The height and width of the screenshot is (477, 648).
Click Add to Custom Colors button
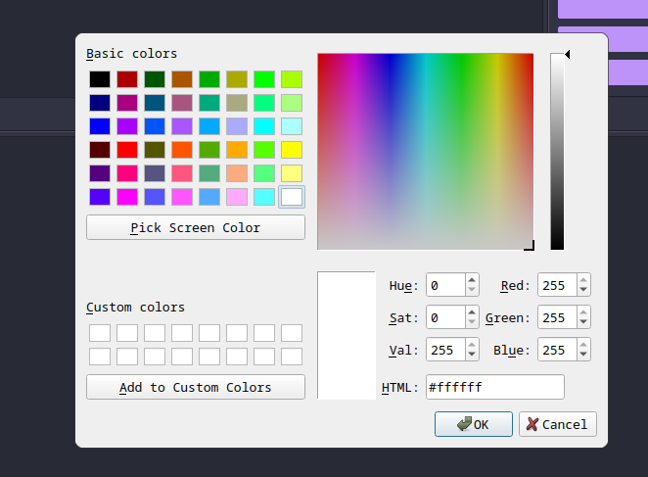[x=196, y=387]
